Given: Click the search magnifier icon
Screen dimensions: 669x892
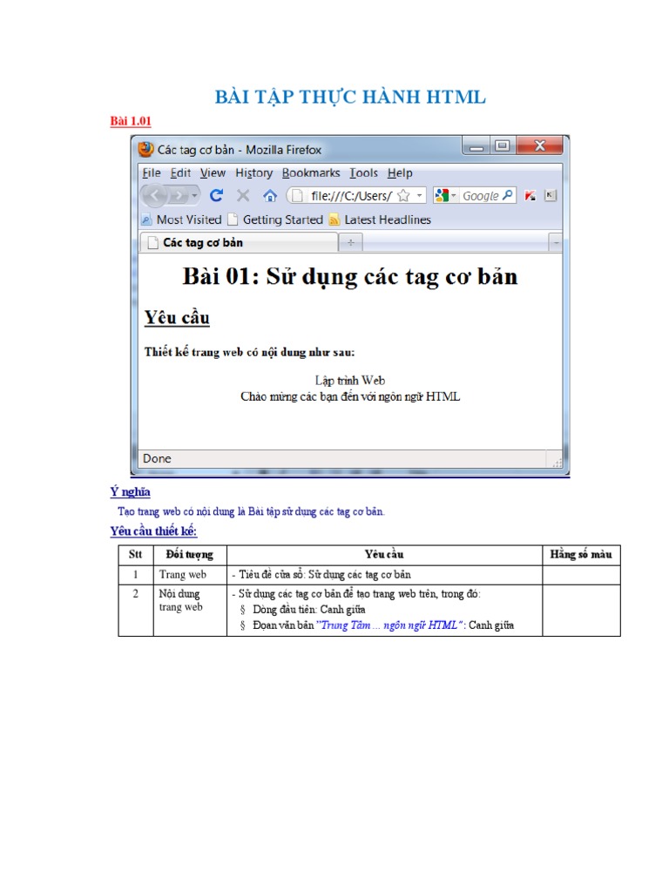Looking at the screenshot, I should click(508, 195).
